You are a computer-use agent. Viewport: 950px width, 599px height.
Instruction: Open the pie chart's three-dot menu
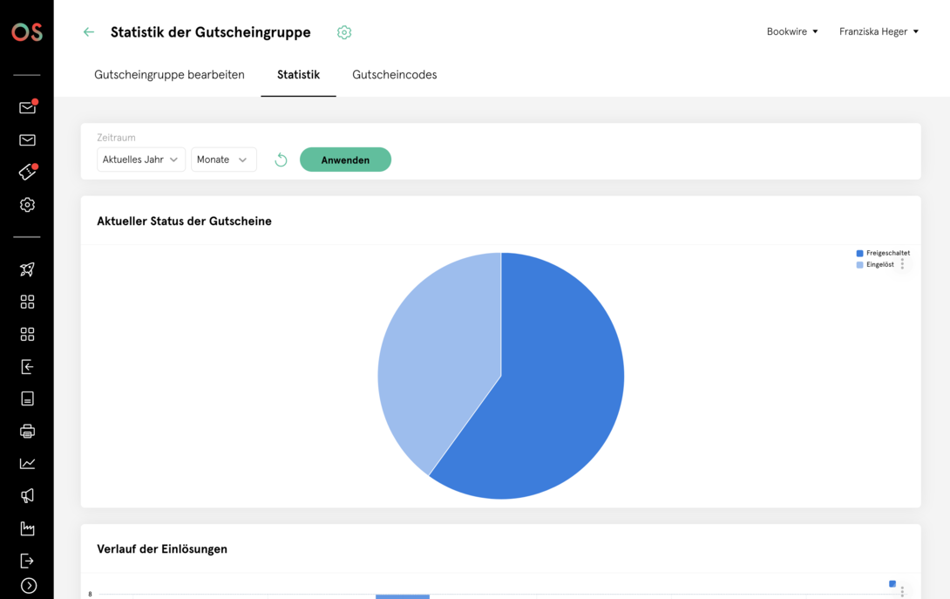(902, 263)
